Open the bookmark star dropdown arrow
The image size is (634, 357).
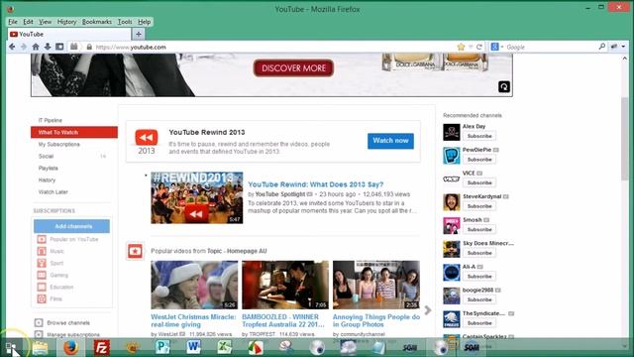(x=471, y=47)
